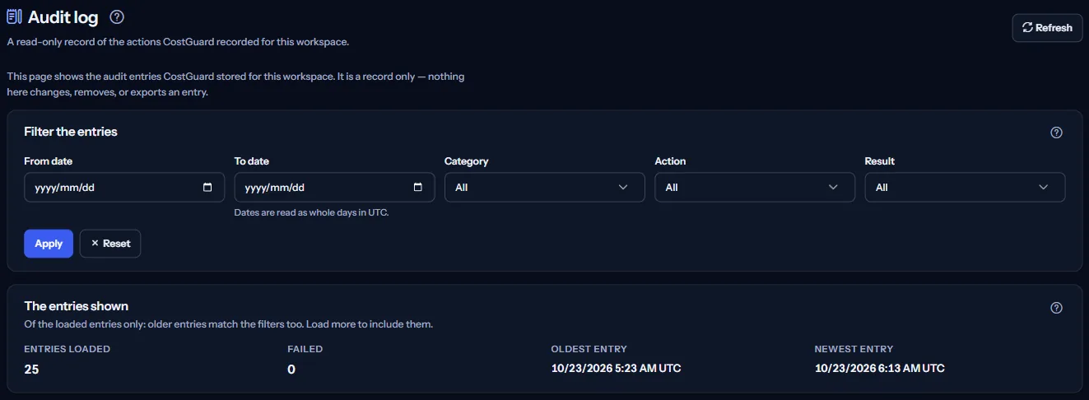
Task: Open calendar picker icon for To date
Action: click(418, 187)
